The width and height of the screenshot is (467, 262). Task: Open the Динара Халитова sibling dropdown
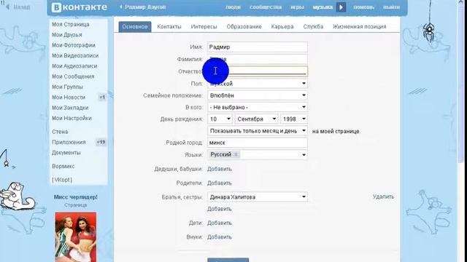tap(258, 197)
